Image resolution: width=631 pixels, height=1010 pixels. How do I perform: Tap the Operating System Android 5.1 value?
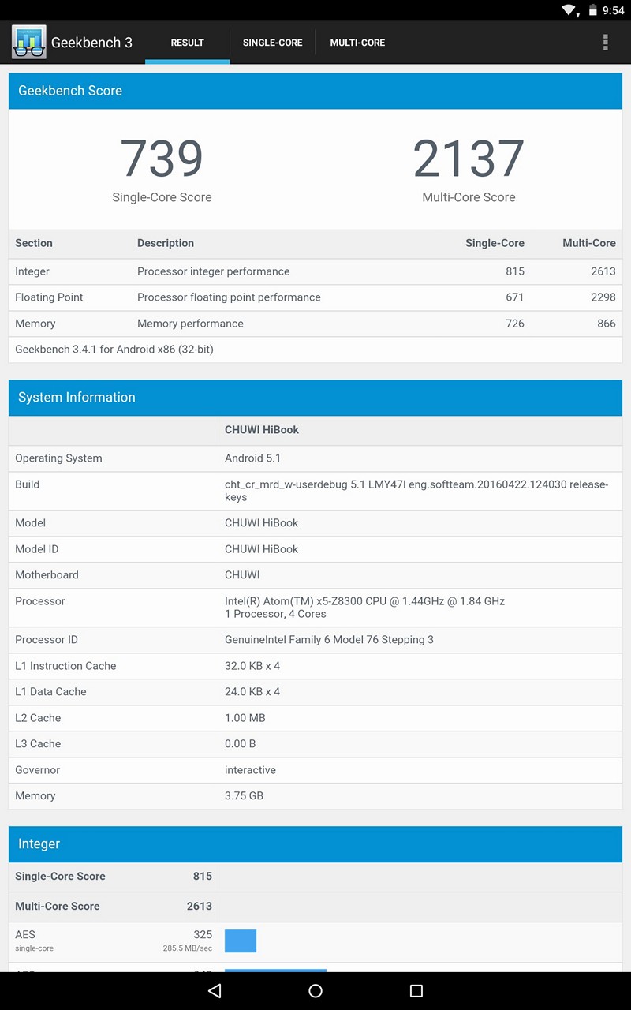click(x=252, y=458)
